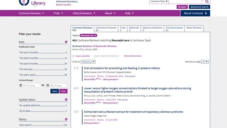
Task: Expand the Clinical Answers menu
Action: (x=84, y=13)
